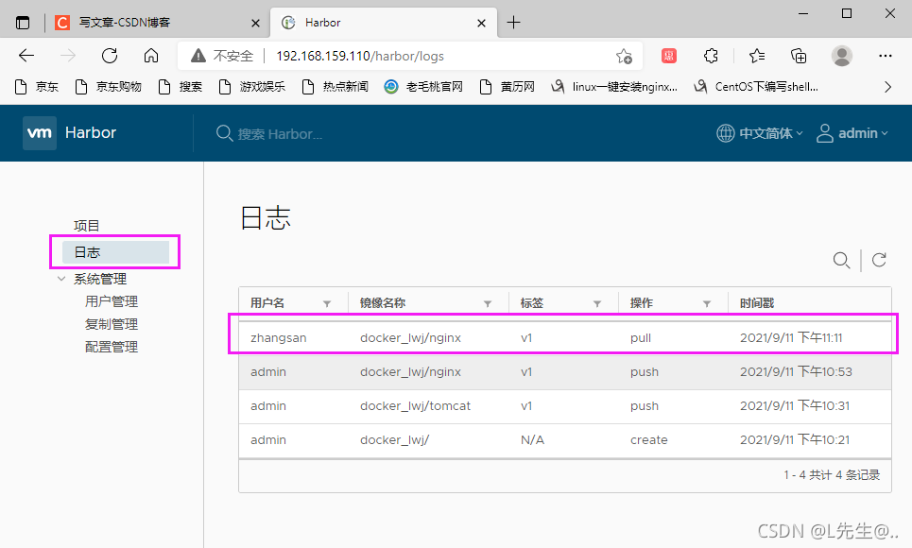Focus the 搜索 Harbor search field
Viewport: 912px width, 548px height.
click(x=280, y=134)
